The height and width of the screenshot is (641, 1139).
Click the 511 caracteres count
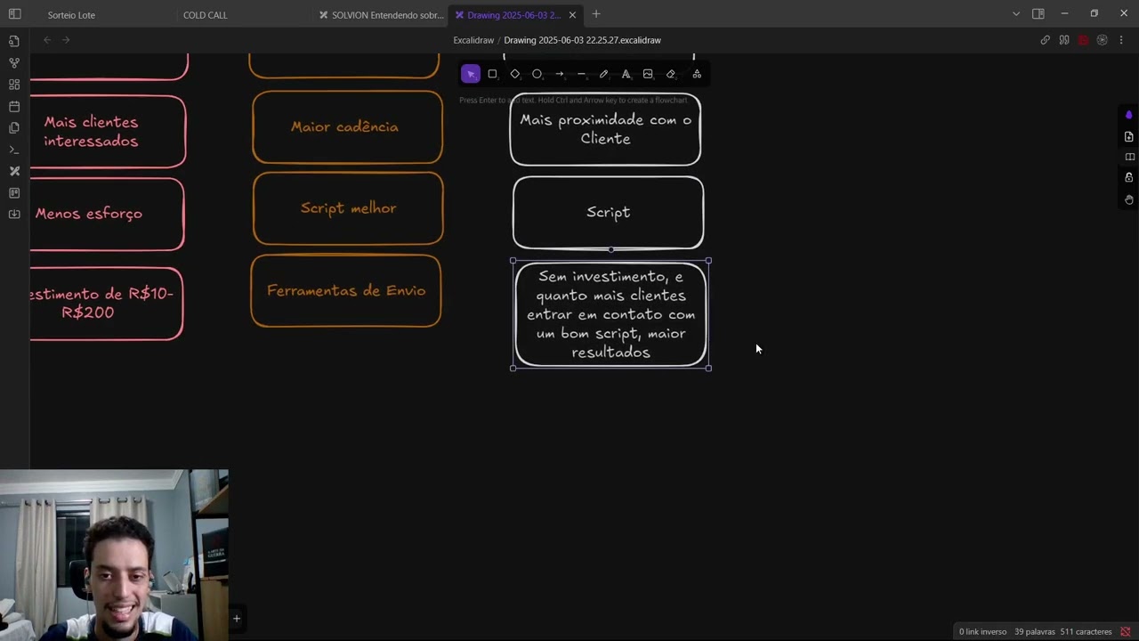pos(1086,632)
